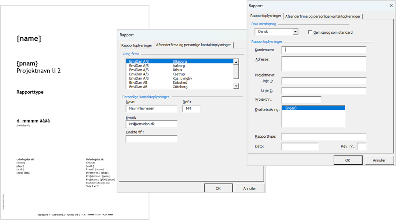Open the Dansk document language dropdown
The height and width of the screenshot is (220, 396).
pyautogui.click(x=295, y=32)
